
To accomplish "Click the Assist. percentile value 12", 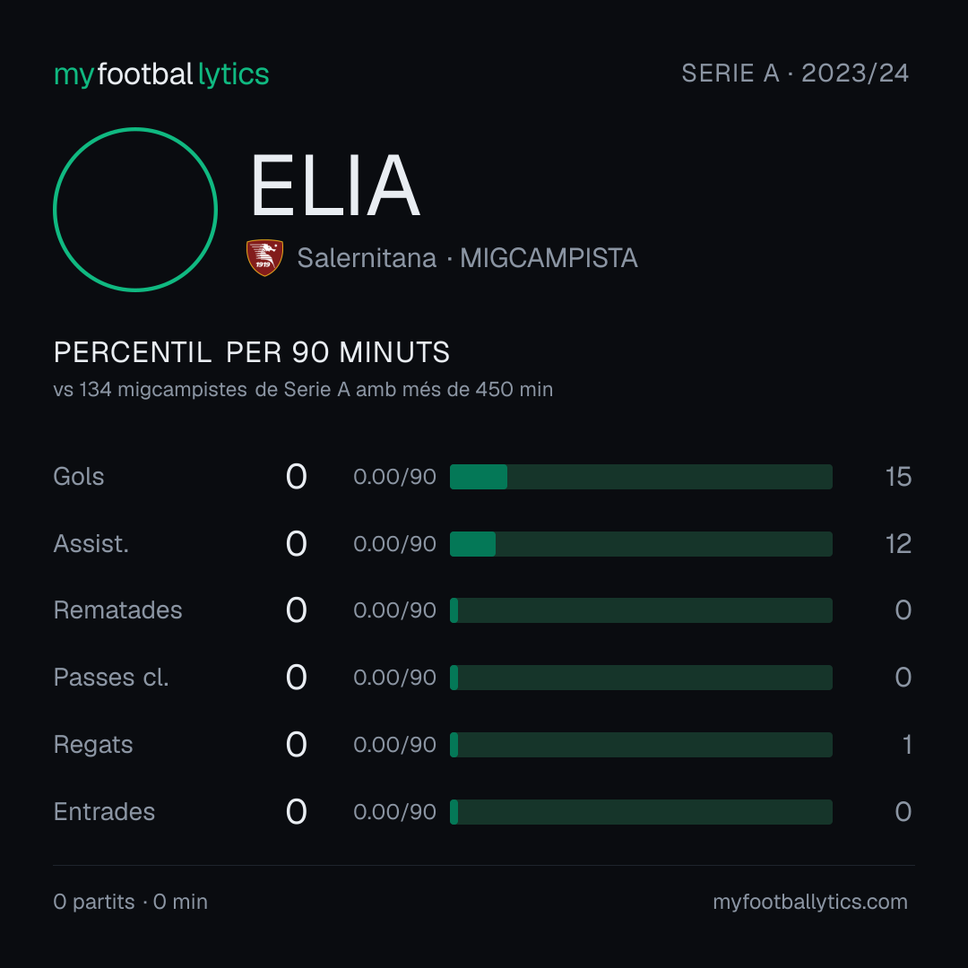I will [898, 544].
